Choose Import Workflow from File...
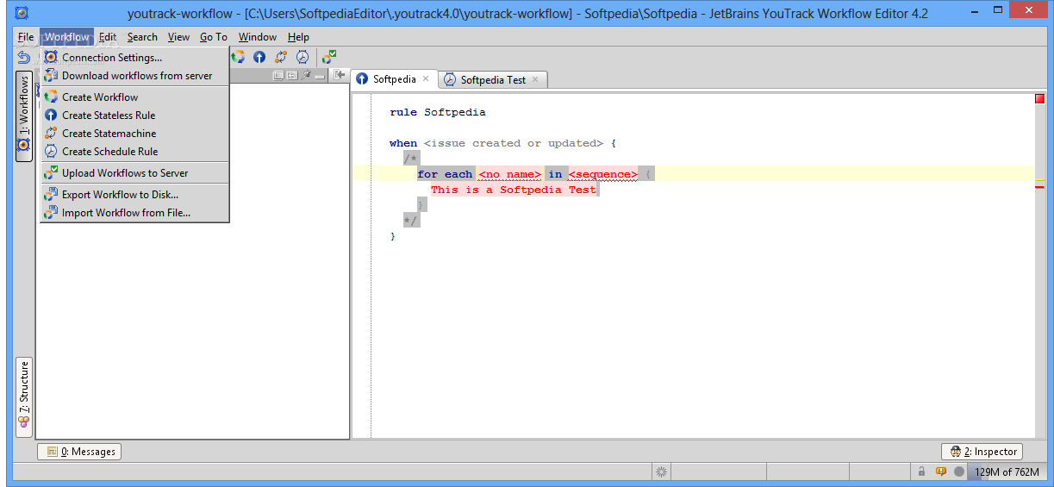 [x=135, y=213]
